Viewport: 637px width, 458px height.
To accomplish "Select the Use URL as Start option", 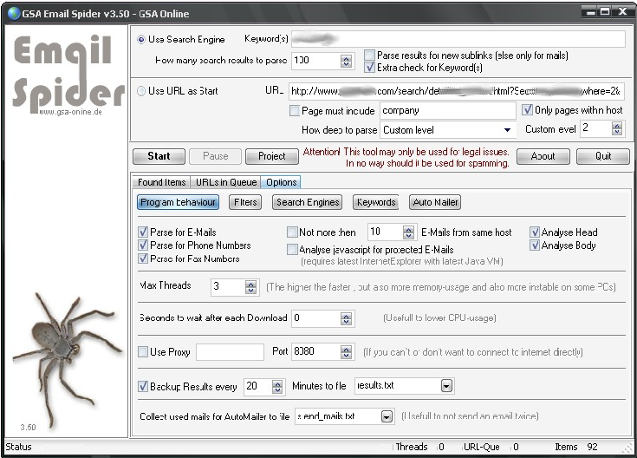I will click(141, 91).
